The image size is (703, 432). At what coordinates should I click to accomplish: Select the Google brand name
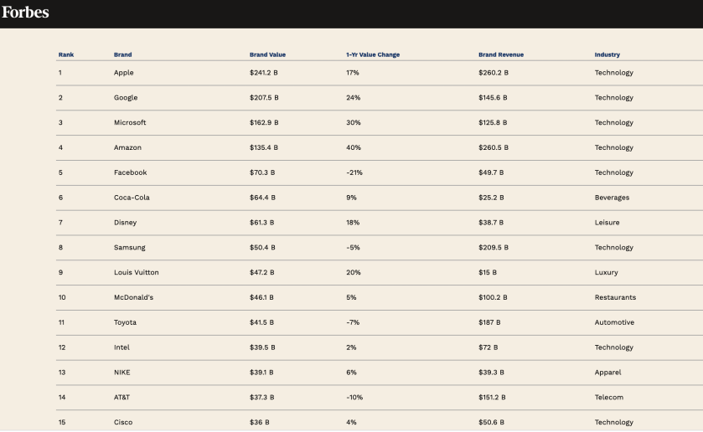point(126,98)
